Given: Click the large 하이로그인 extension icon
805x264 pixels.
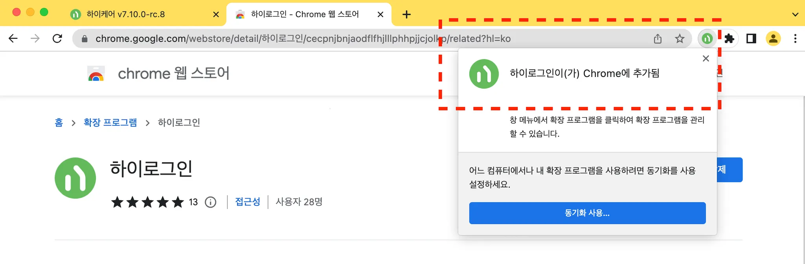Looking at the screenshot, I should (x=75, y=178).
